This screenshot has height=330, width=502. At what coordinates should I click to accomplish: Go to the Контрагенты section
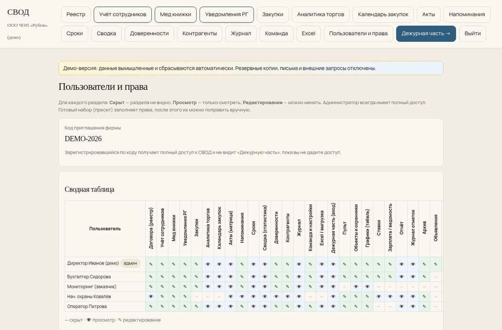tap(200, 33)
